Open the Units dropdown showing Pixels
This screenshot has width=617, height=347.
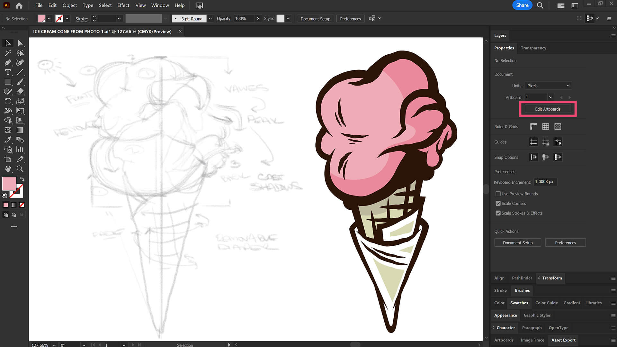click(548, 86)
